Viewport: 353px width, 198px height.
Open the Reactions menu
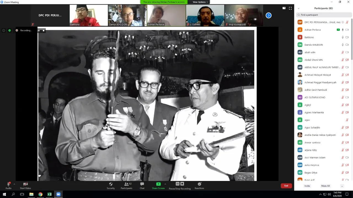click(x=199, y=186)
